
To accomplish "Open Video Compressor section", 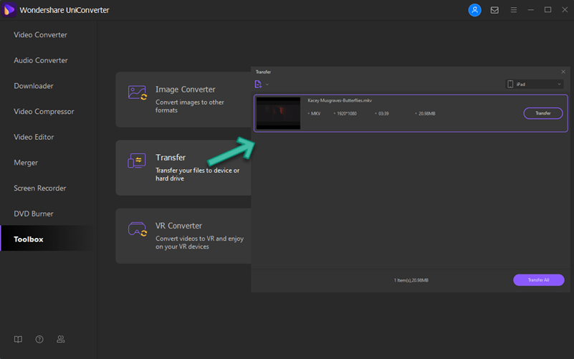I will tap(44, 112).
